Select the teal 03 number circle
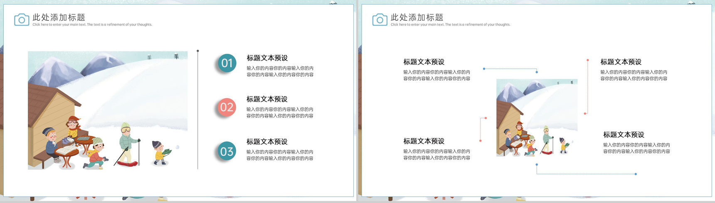The width and height of the screenshot is (715, 203). click(227, 151)
